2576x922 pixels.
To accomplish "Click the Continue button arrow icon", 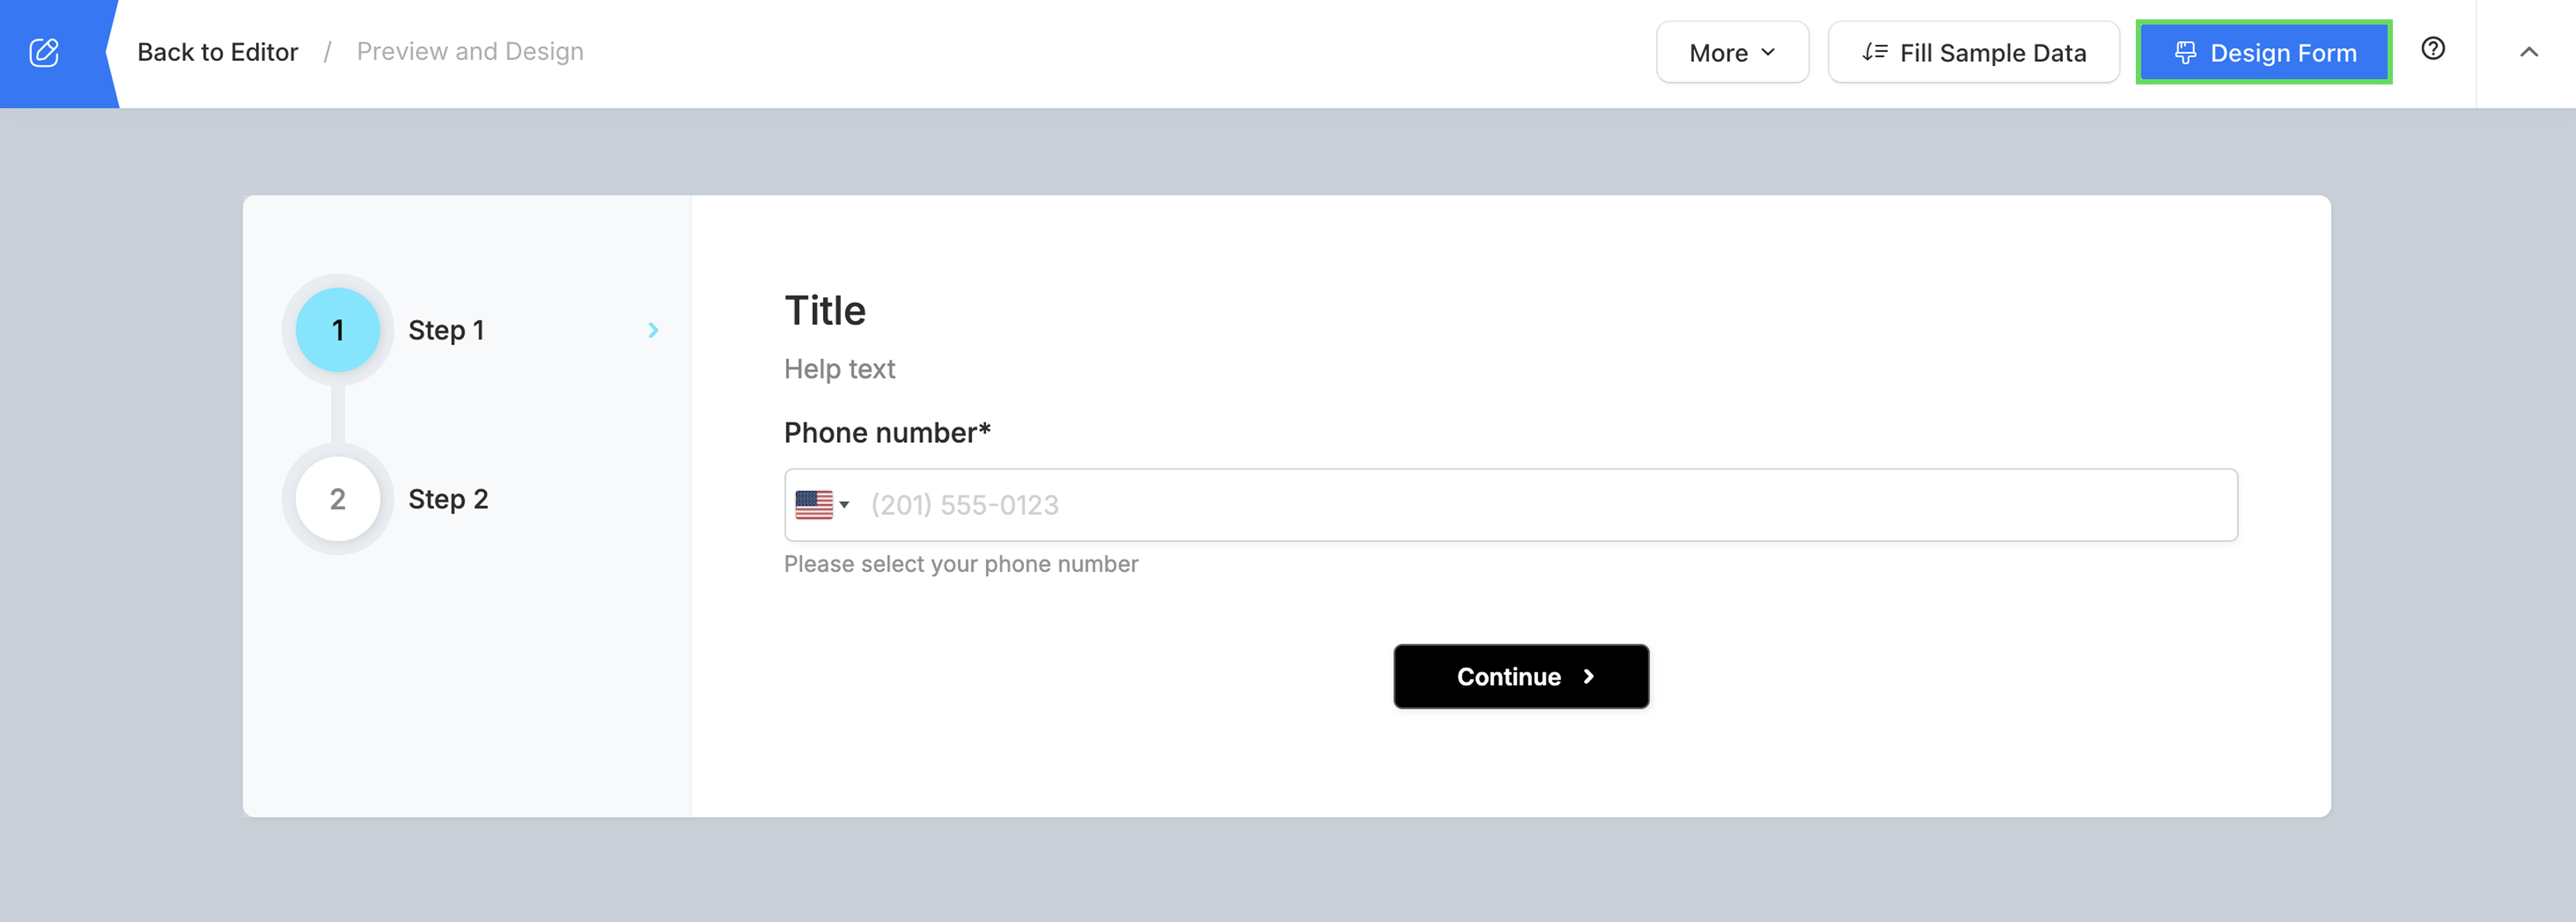I will (1589, 676).
